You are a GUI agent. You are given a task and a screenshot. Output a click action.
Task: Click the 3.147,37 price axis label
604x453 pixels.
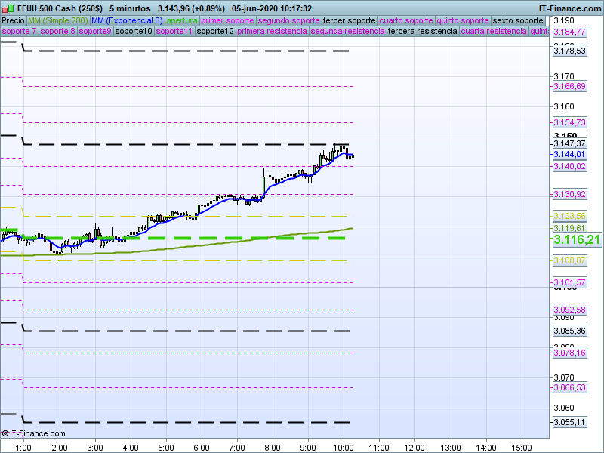pyautogui.click(x=569, y=143)
